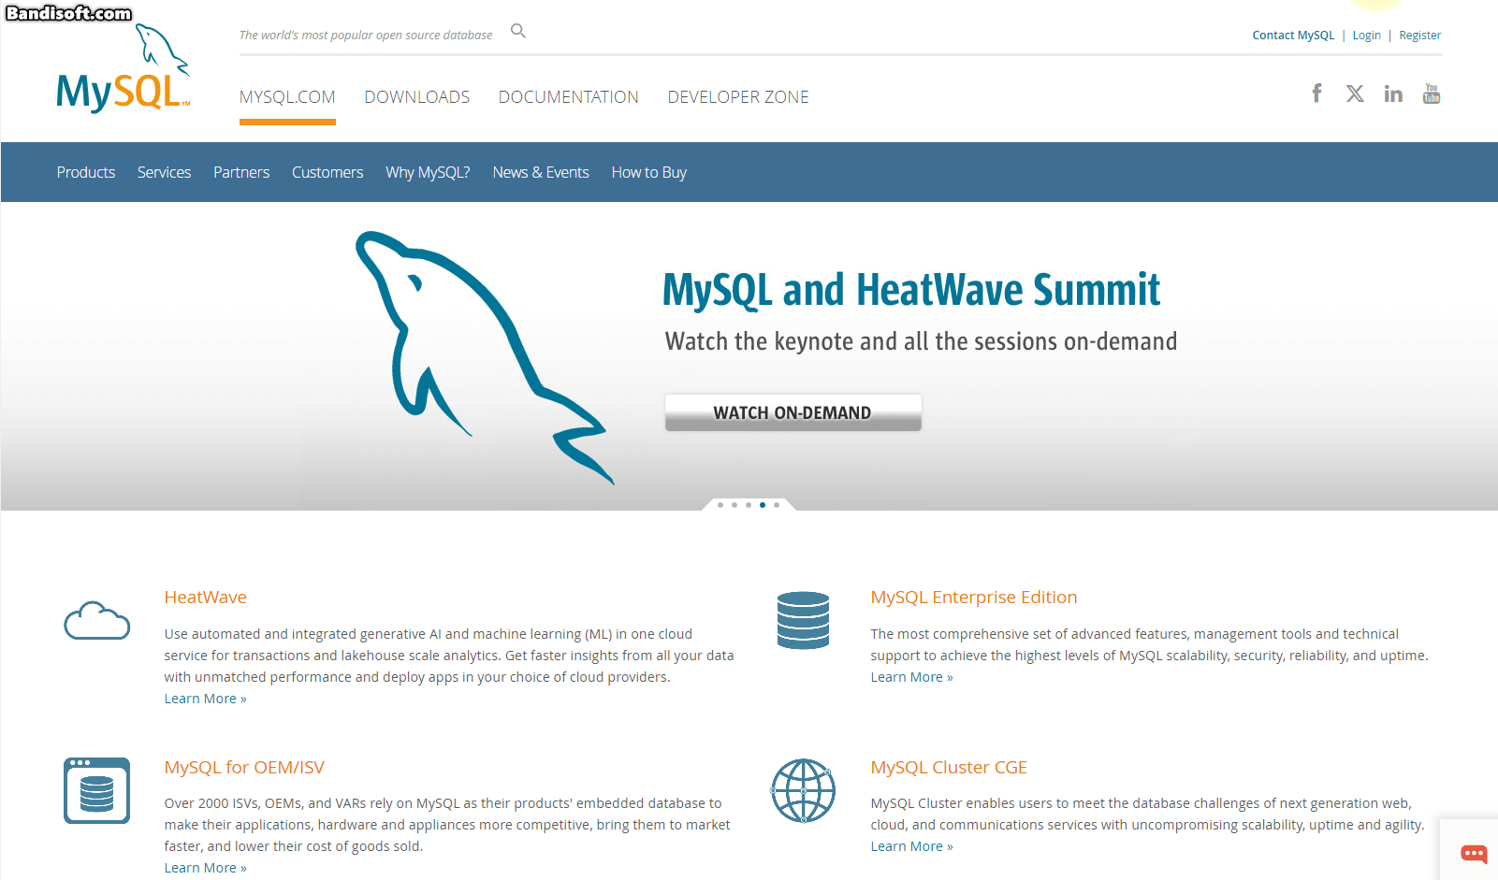The height and width of the screenshot is (880, 1498).
Task: Click "The world's most popular open source database" tagline
Action: (x=366, y=36)
